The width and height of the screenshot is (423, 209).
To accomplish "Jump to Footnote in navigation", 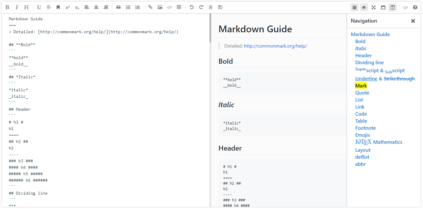I will (365, 128).
